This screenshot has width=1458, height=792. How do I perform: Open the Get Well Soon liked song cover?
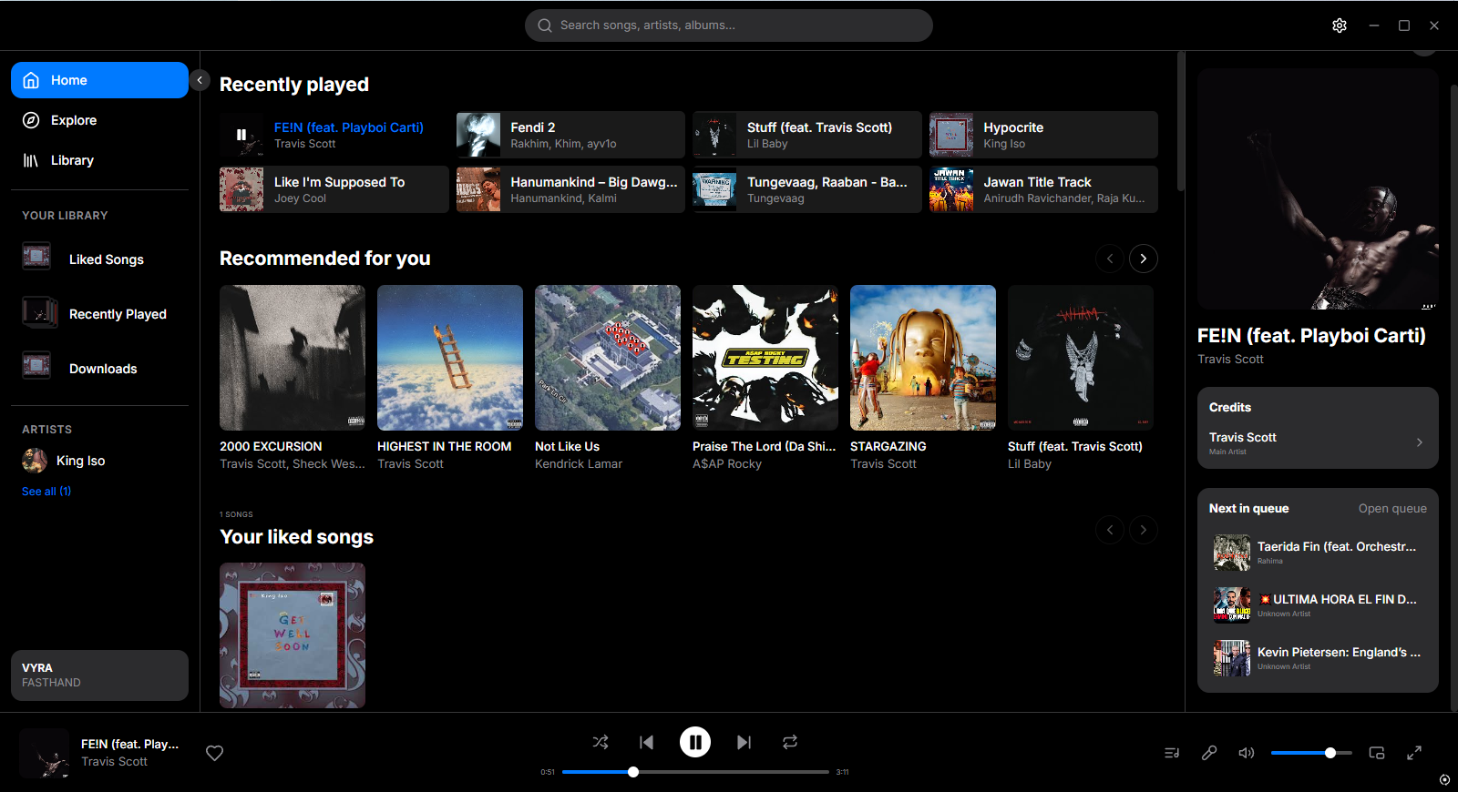point(293,635)
